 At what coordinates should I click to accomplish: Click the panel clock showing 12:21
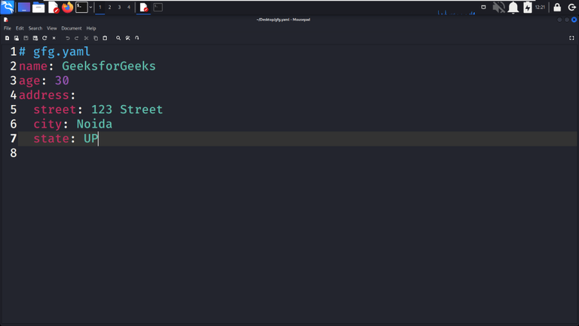(x=540, y=8)
